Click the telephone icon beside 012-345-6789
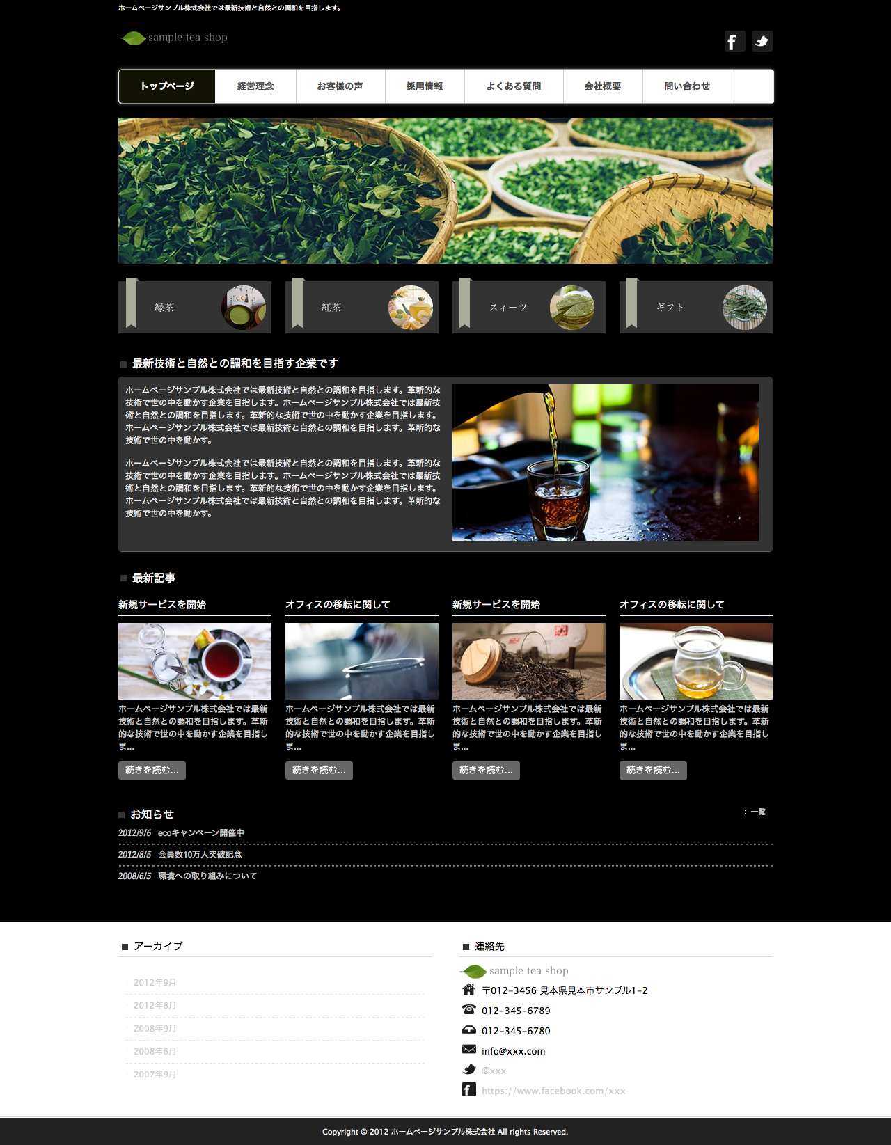The image size is (891, 1145). tap(469, 1009)
